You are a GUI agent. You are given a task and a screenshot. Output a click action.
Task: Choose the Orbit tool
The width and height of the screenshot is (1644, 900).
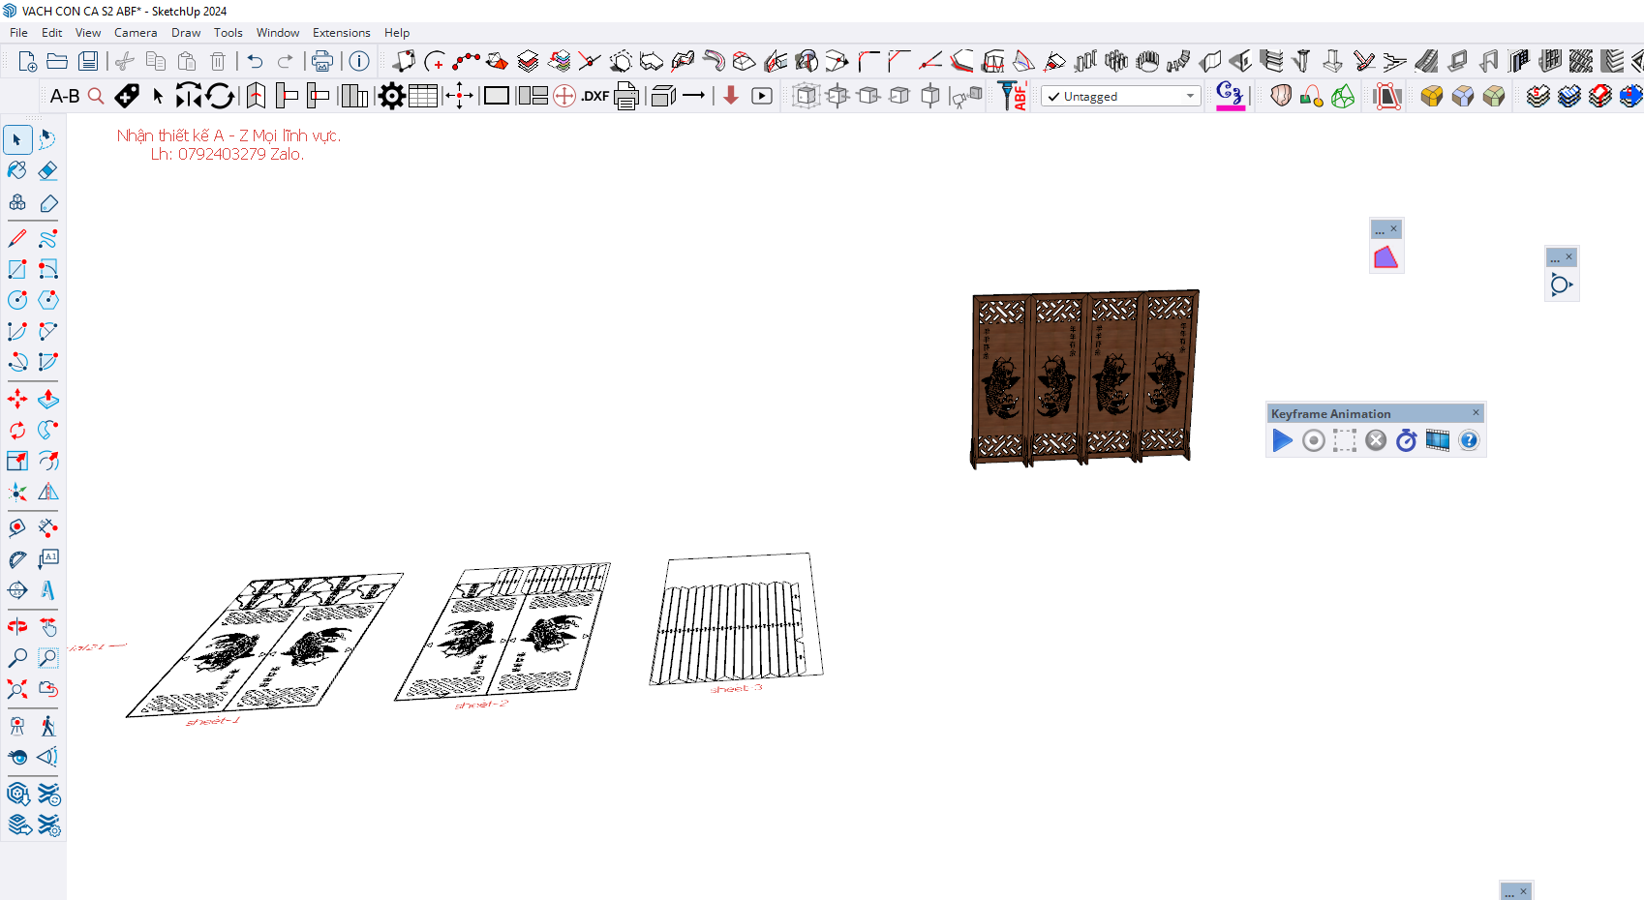pyautogui.click(x=17, y=627)
